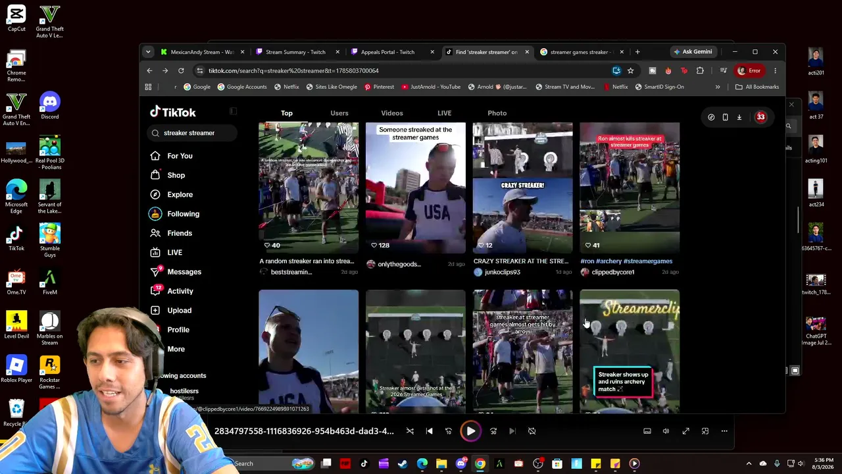Skip forward 30 seconds in media player
The width and height of the screenshot is (842, 474).
click(493, 431)
